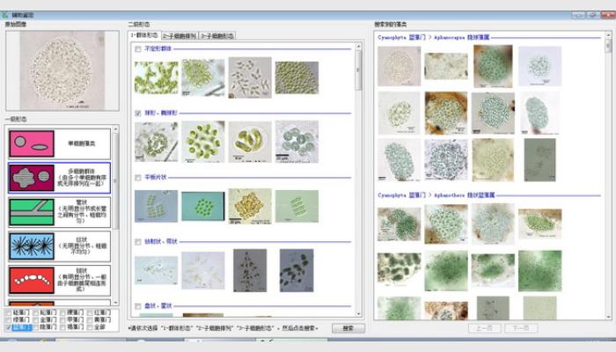Enable the 不定形群体 checkbox
The width and height of the screenshot is (616, 352).
[137, 49]
